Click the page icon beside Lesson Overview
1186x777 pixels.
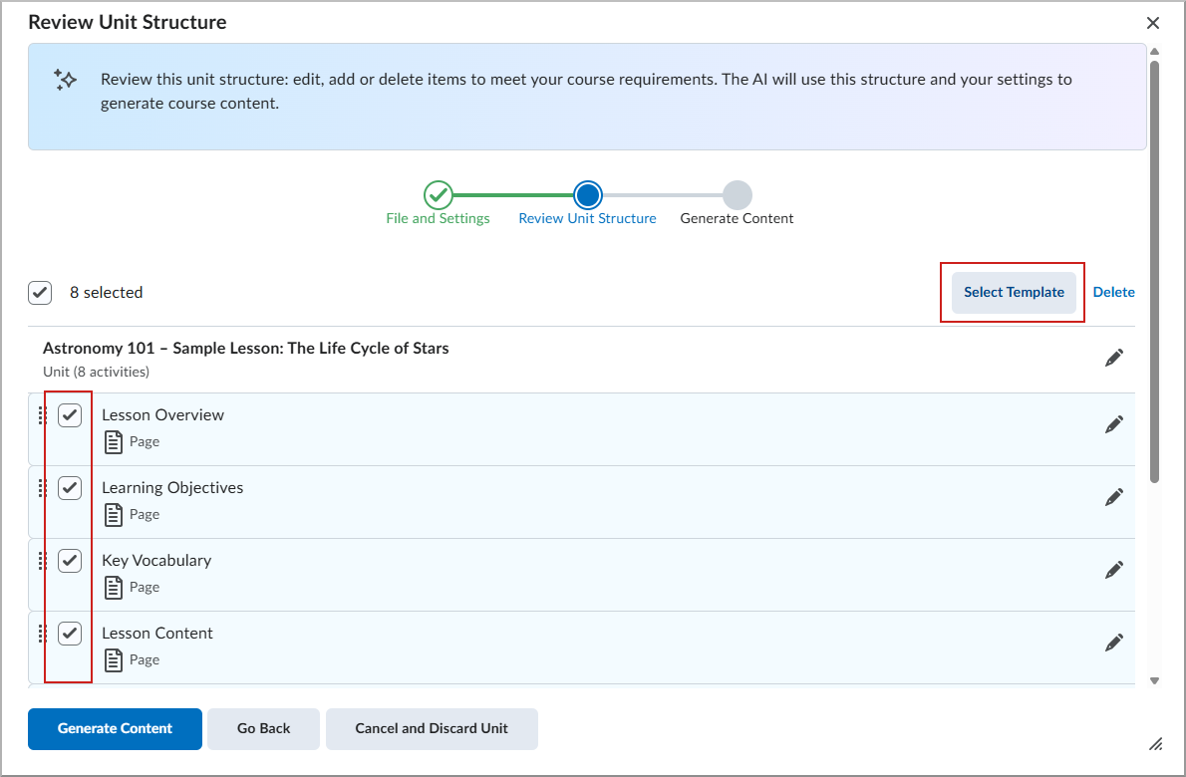(x=114, y=441)
